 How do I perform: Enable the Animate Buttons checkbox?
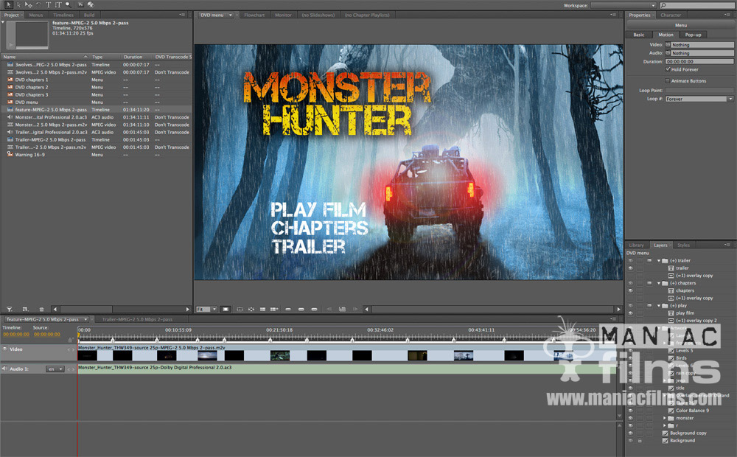tap(668, 81)
